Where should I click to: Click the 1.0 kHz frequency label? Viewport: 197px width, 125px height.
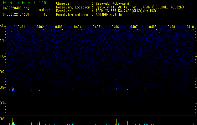tap(3, 56)
